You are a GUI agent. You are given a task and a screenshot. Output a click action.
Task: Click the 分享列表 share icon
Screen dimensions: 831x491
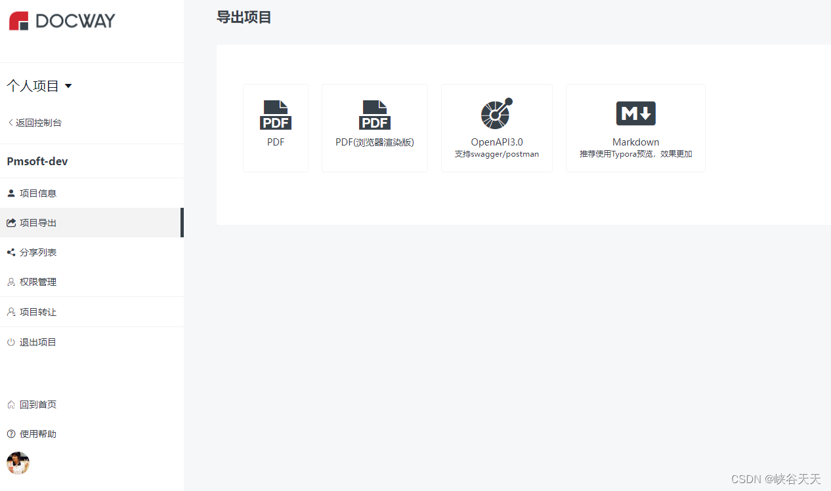coord(11,252)
